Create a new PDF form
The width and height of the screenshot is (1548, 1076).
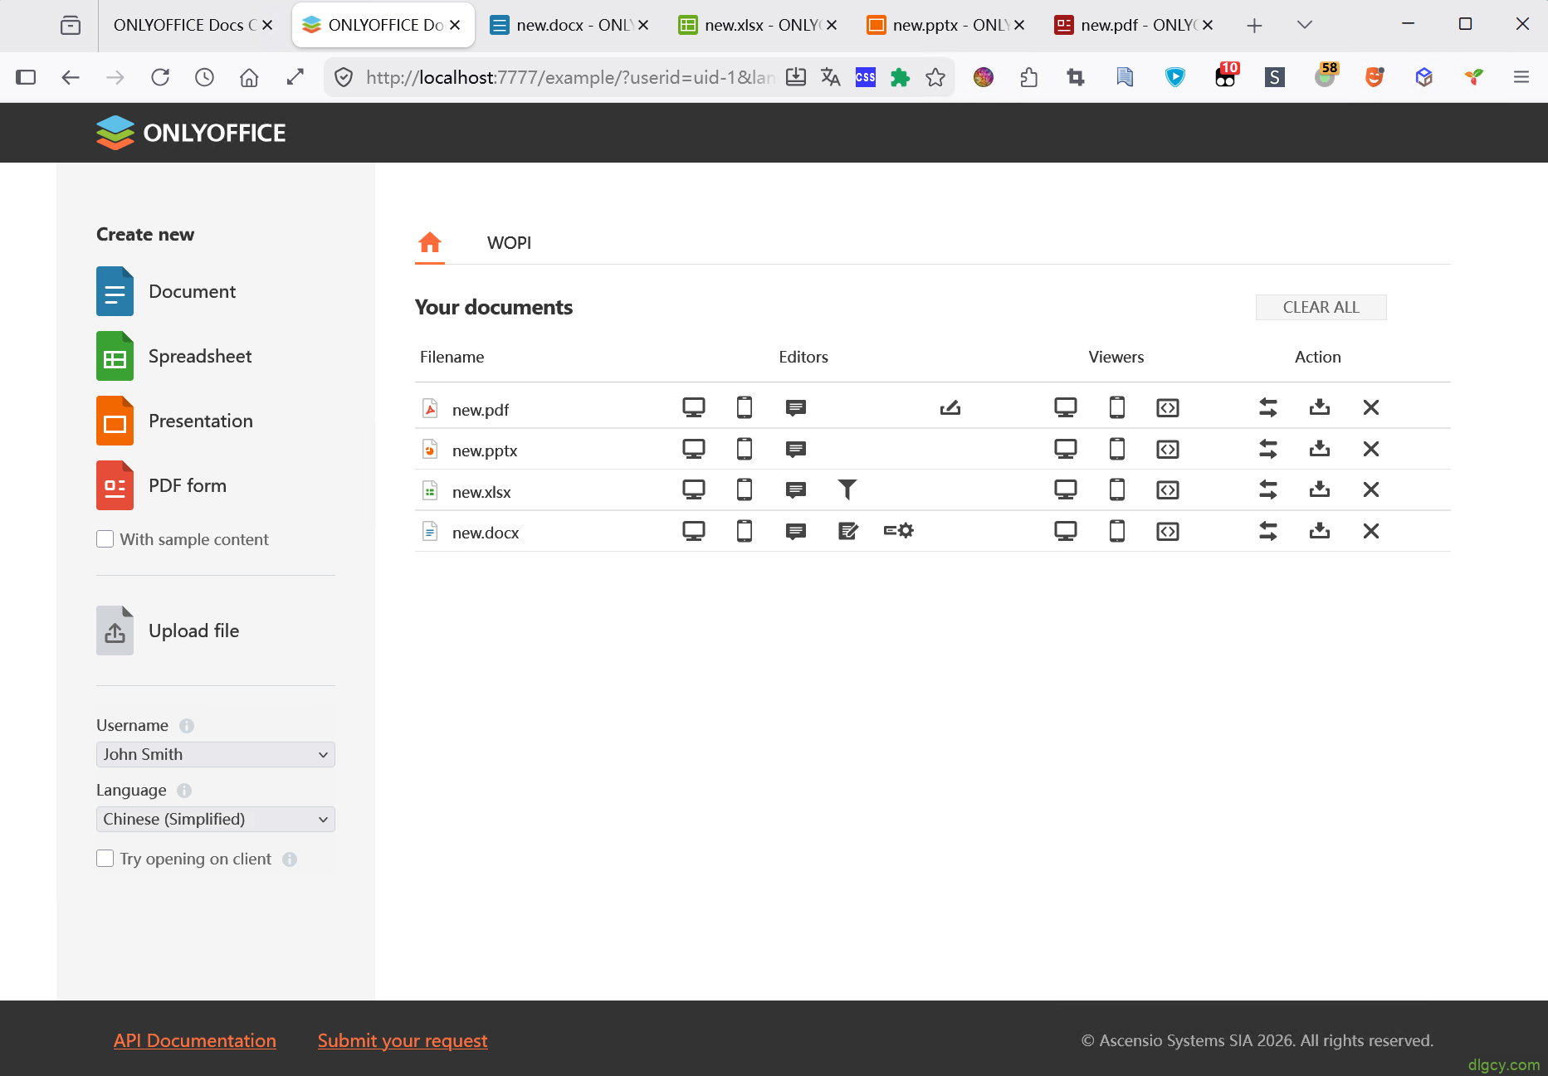coord(162,485)
